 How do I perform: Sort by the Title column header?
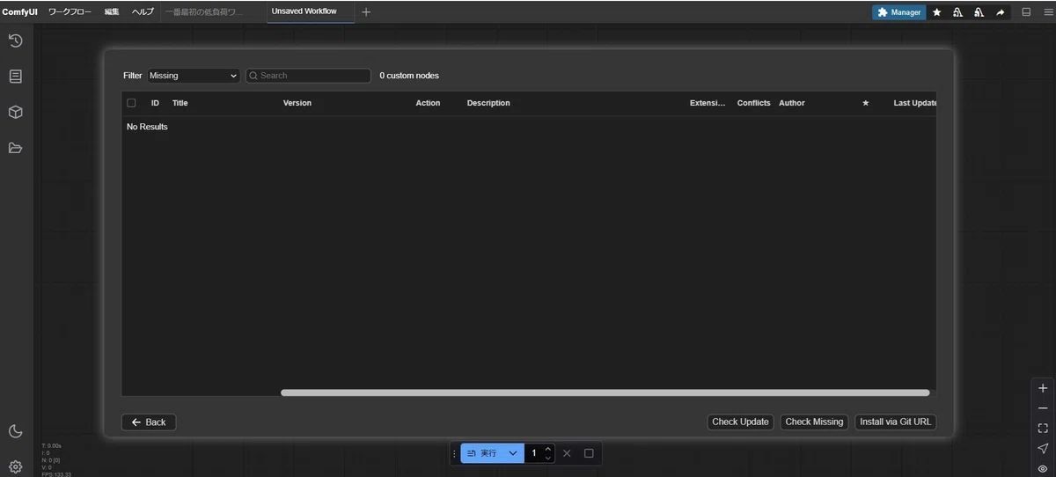(180, 103)
